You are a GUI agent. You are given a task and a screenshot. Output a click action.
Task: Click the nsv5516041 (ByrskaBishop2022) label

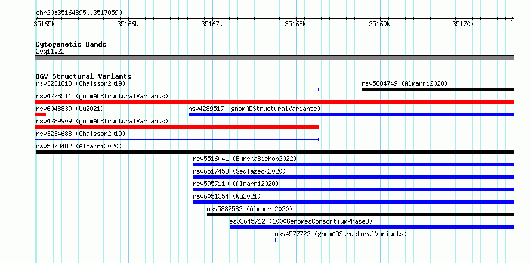click(x=245, y=159)
